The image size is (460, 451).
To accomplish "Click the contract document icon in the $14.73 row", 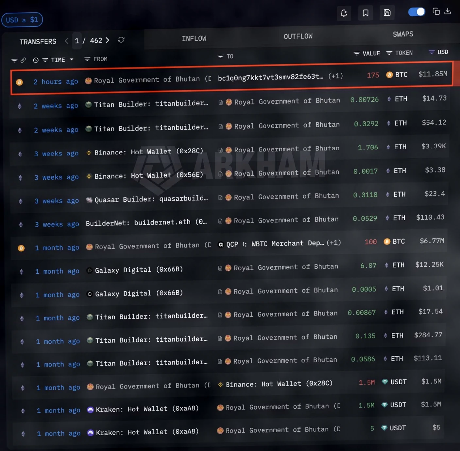I will tap(221, 102).
